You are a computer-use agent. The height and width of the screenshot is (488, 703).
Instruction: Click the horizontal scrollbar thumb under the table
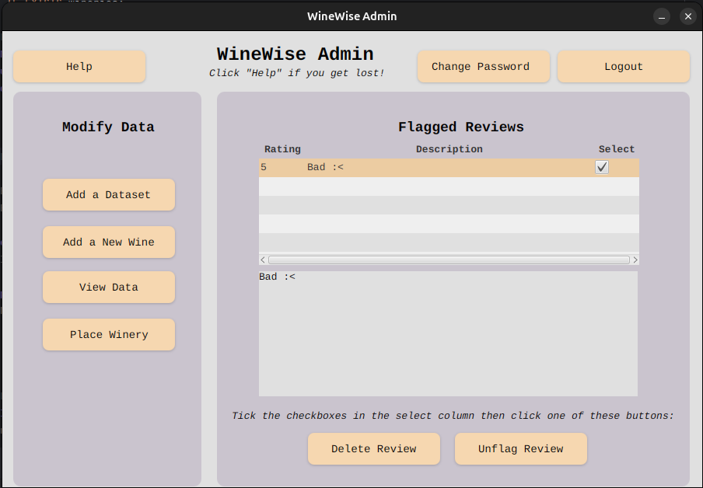(x=449, y=260)
